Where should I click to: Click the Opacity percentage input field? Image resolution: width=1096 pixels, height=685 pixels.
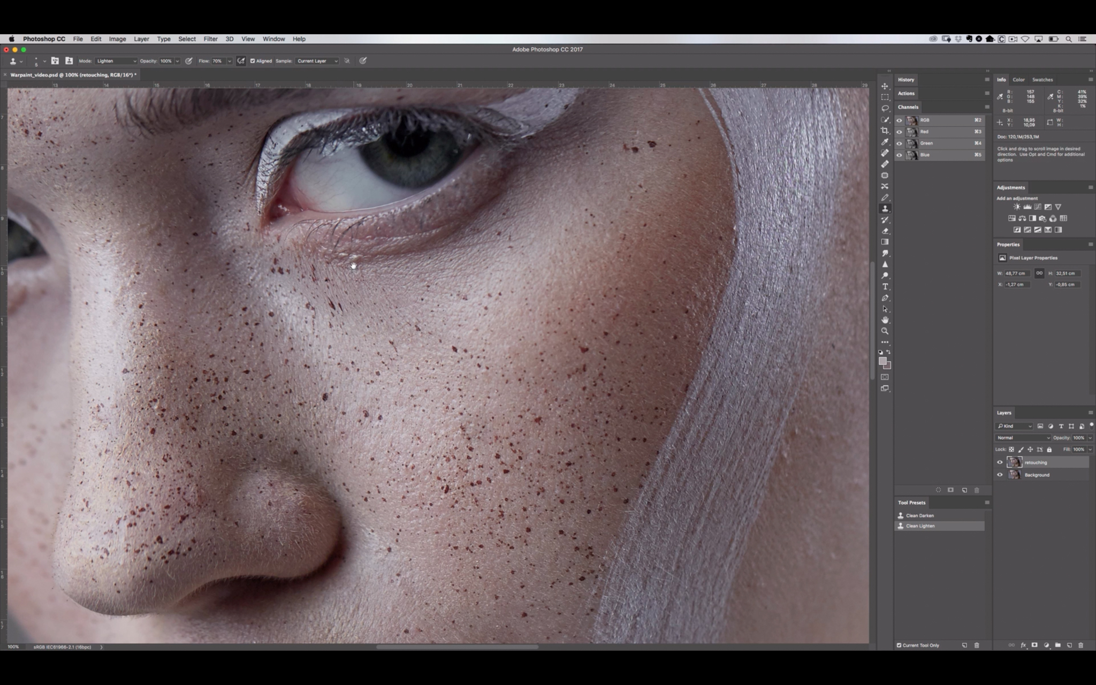coord(165,61)
